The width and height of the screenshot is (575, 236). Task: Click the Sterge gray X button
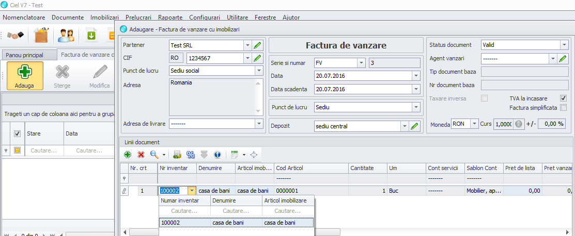62,76
